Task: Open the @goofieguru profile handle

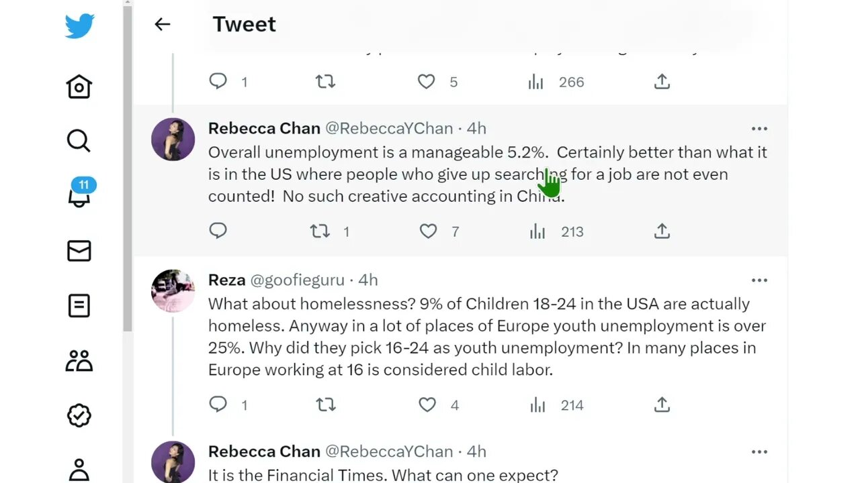Action: tap(297, 280)
